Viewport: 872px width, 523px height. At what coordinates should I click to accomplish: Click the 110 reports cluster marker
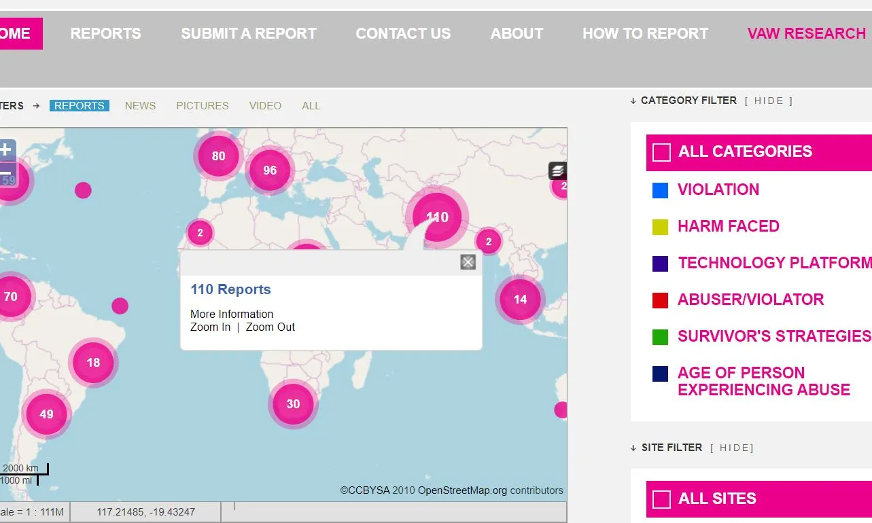437,217
